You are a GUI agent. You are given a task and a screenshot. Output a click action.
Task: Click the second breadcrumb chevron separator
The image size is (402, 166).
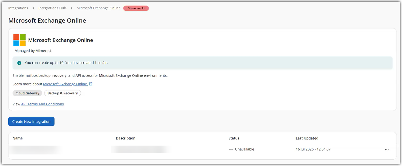pyautogui.click(x=71, y=8)
